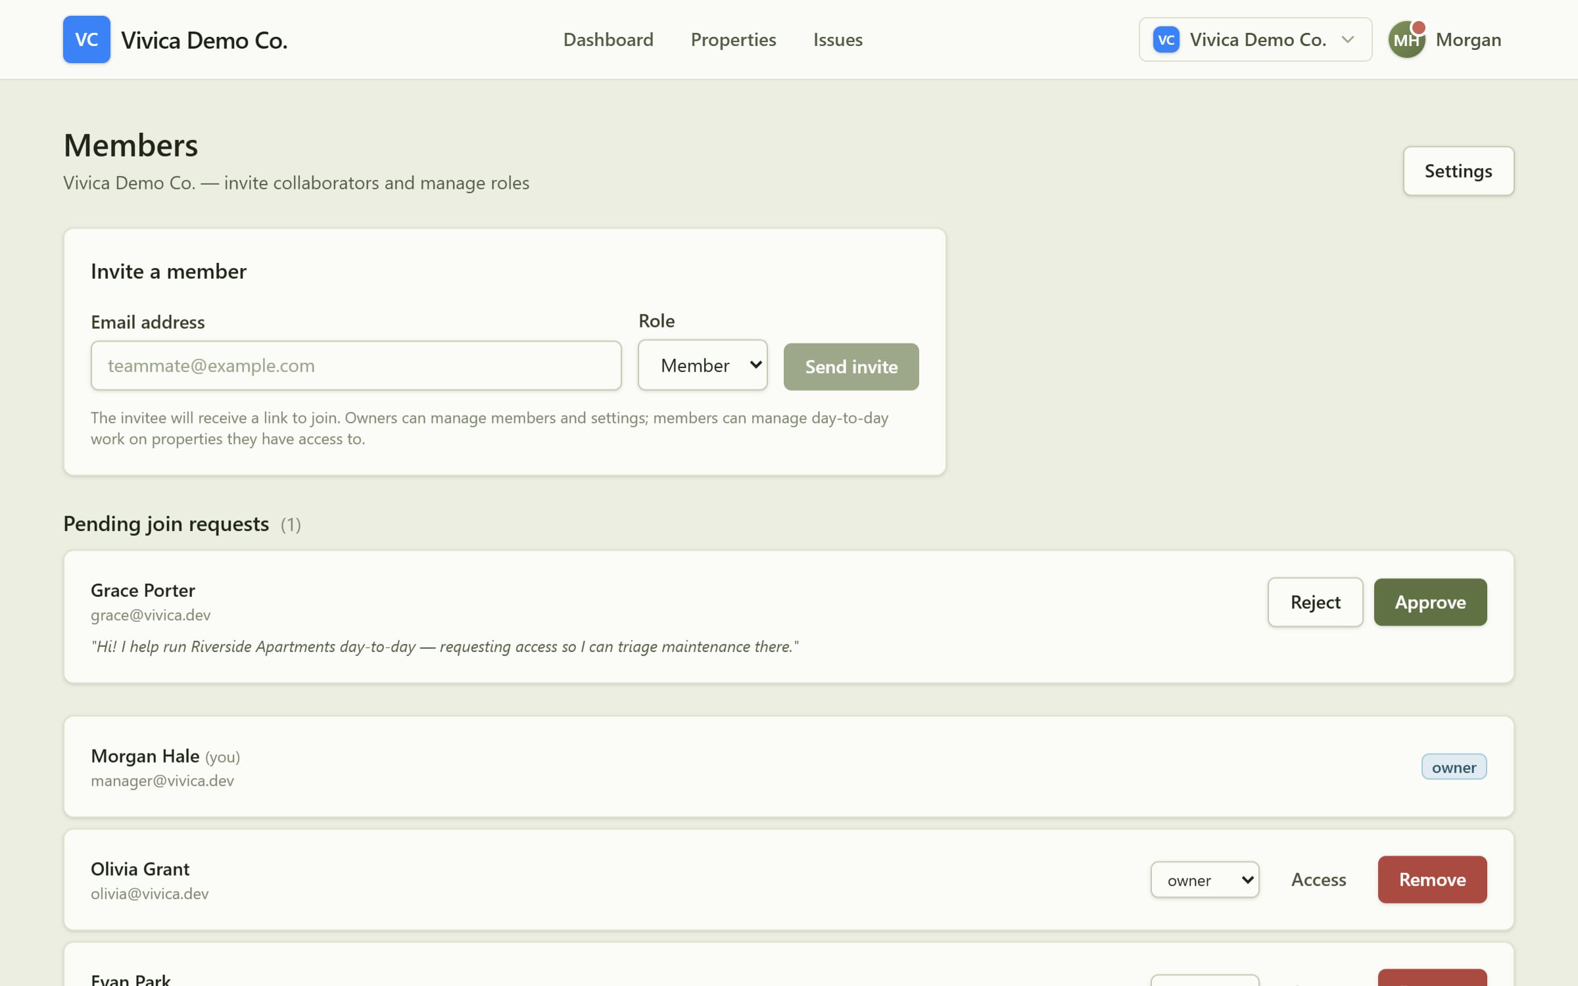Change Olivia Grant's owner role dropdown
The height and width of the screenshot is (986, 1578).
point(1205,880)
